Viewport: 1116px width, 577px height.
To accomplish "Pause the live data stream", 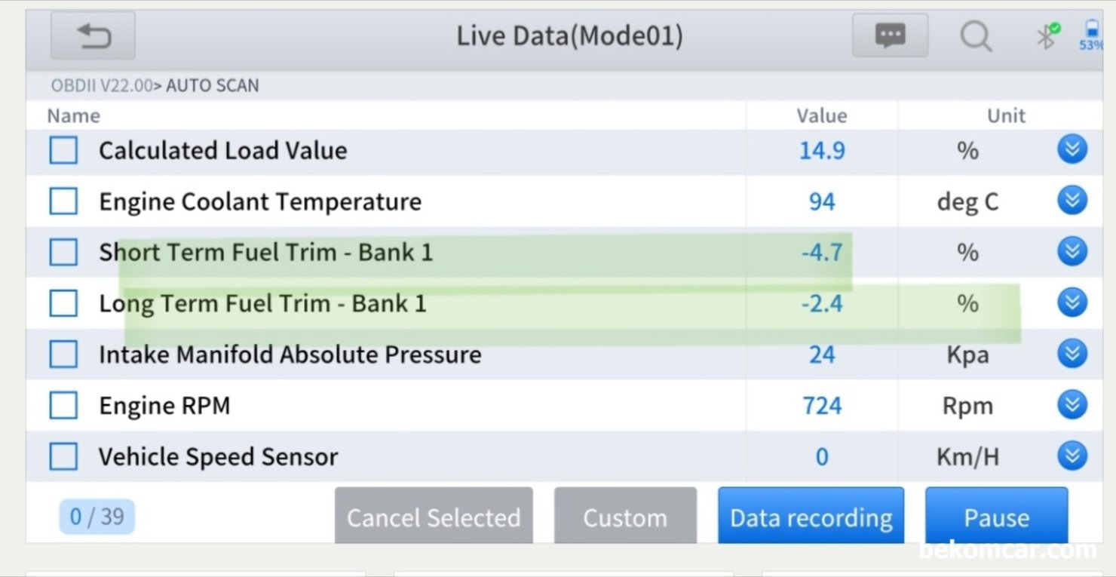I will click(x=996, y=516).
